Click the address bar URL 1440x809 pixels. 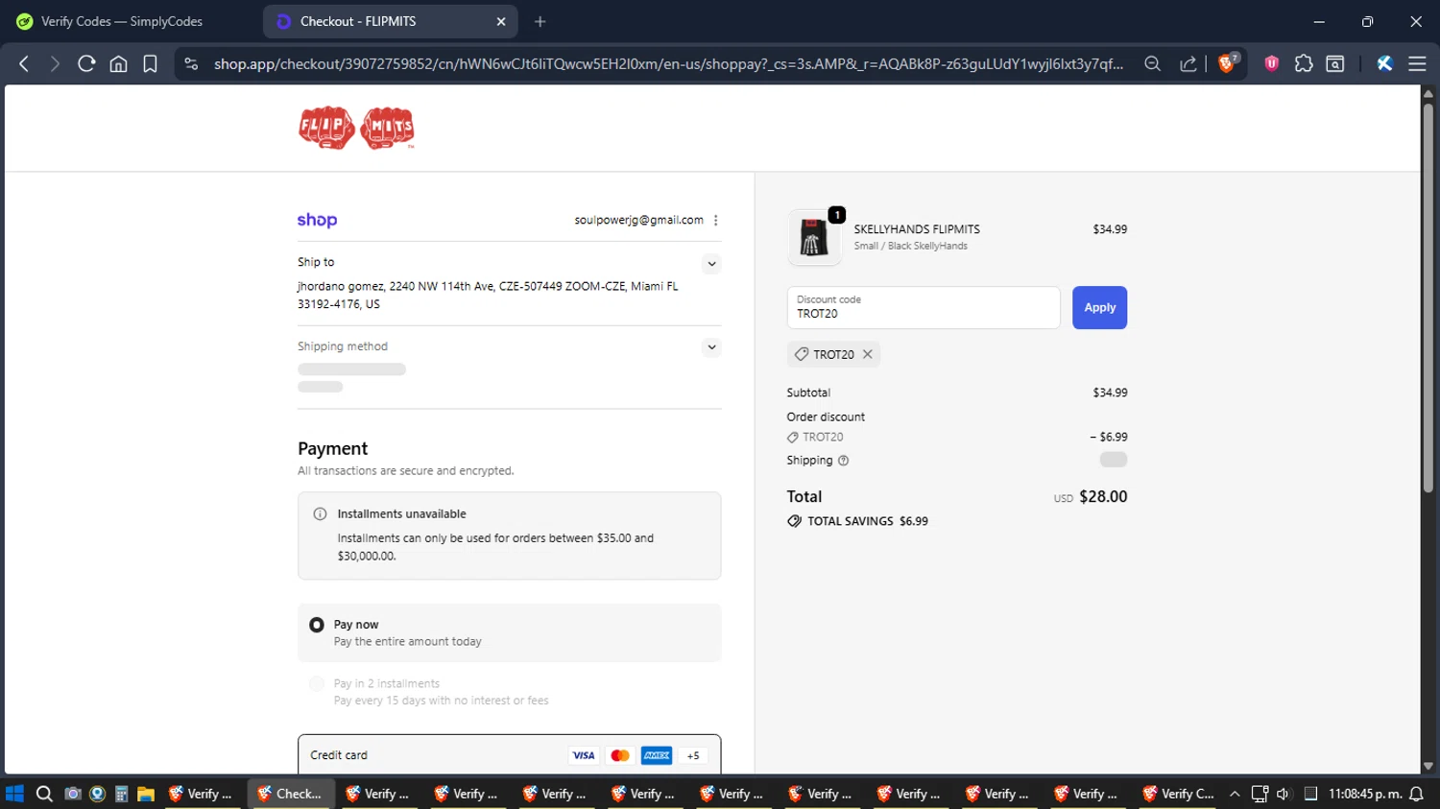668,63
